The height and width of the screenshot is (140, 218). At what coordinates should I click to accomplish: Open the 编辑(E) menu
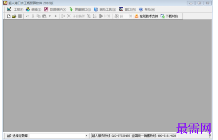(36, 9)
